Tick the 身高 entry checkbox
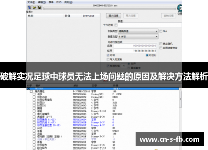Image resolution: width=208 pixels, height=150 pixels. click(x=34, y=134)
